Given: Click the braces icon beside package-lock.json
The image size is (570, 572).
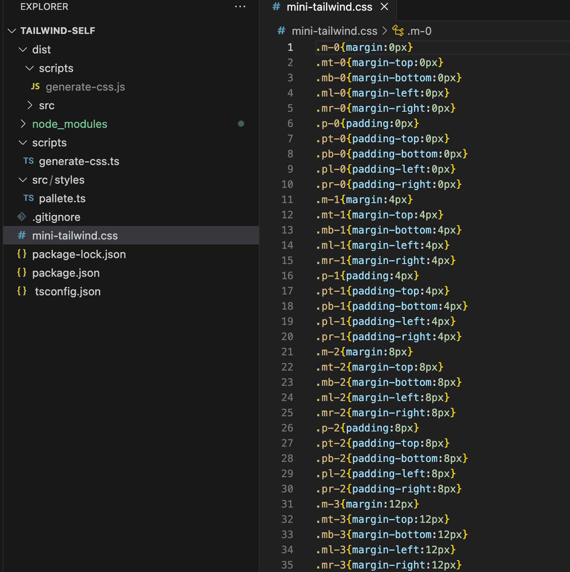Looking at the screenshot, I should 22,254.
